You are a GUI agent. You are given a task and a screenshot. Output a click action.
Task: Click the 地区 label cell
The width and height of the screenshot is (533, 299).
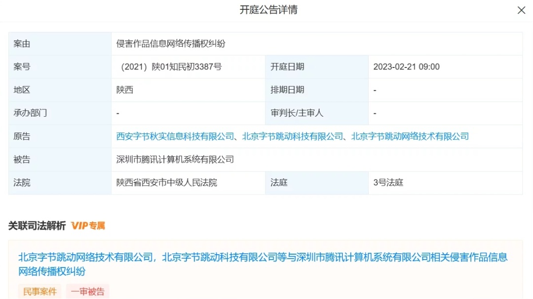pyautogui.click(x=60, y=90)
